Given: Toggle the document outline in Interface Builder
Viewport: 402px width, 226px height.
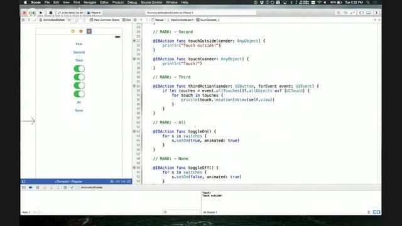Looking at the screenshot, I should click(24, 181).
